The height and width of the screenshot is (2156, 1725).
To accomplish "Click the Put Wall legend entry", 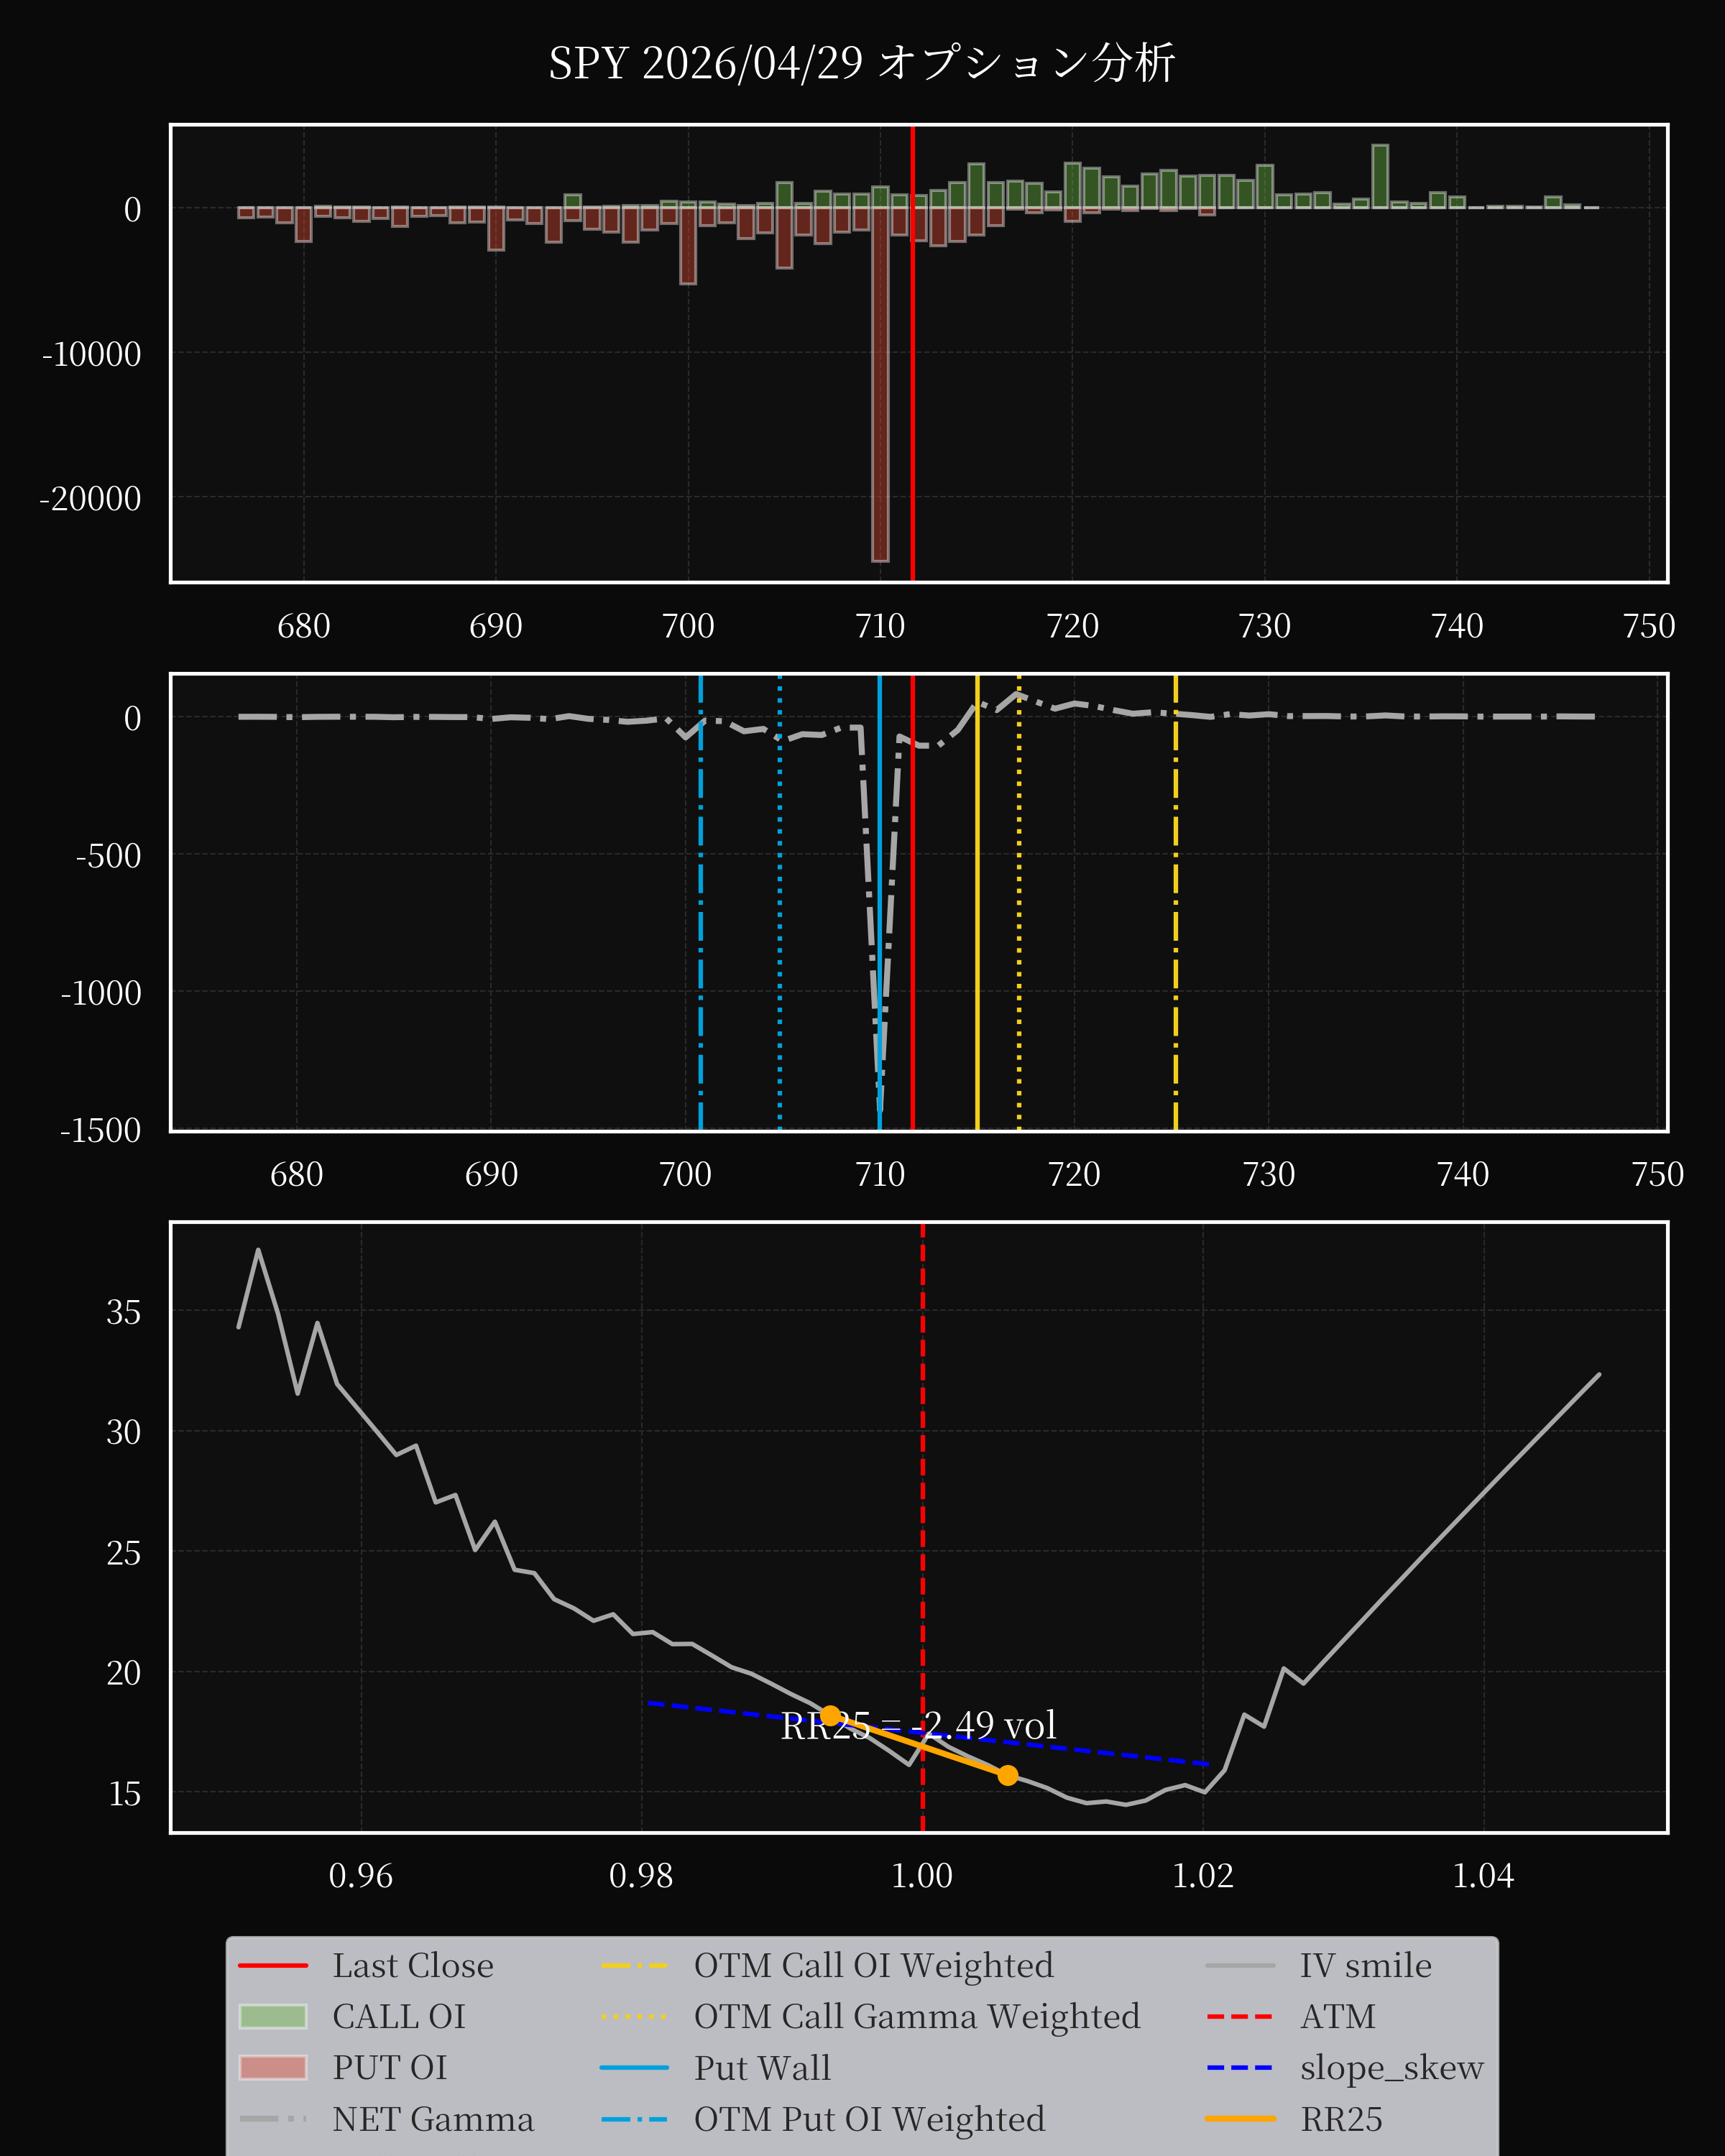I will (x=716, y=2067).
